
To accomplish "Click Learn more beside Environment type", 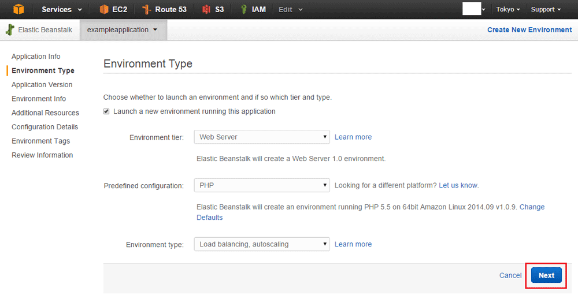I will click(353, 244).
